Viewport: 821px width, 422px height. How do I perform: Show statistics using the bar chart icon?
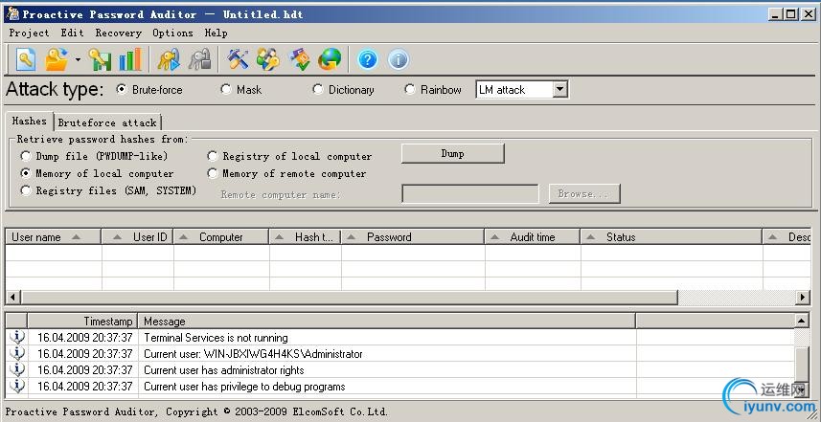click(x=130, y=59)
